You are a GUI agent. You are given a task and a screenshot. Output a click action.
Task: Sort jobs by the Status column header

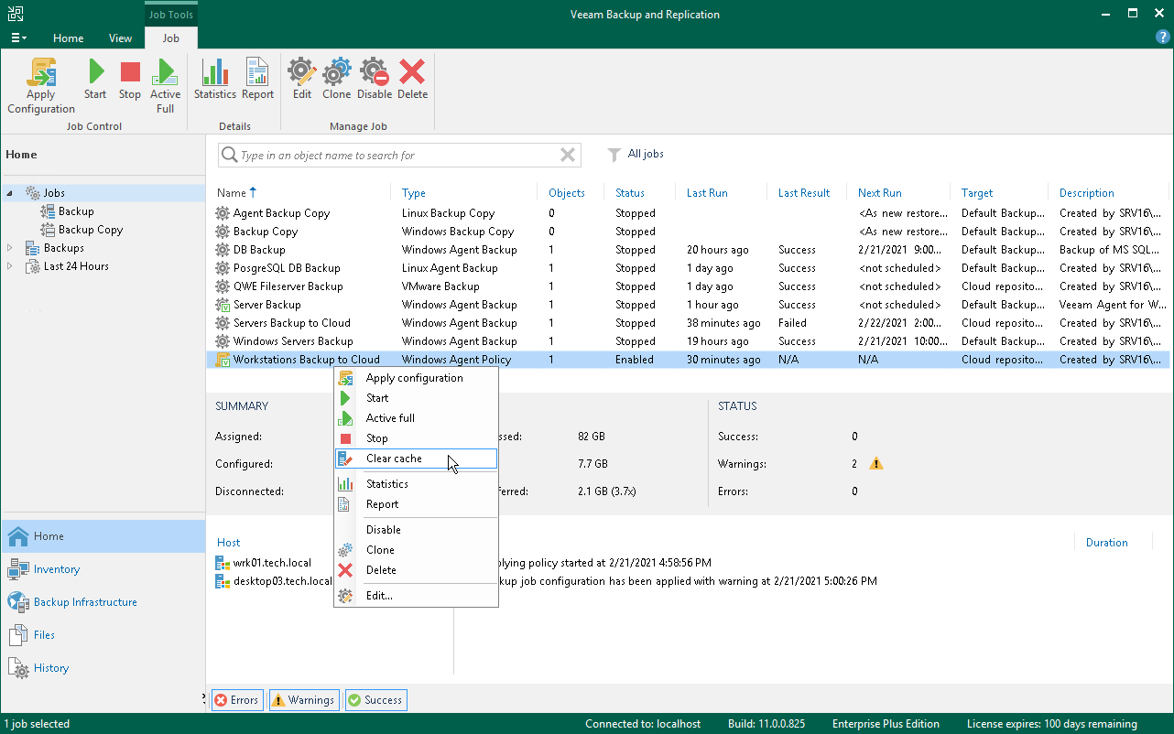point(630,193)
